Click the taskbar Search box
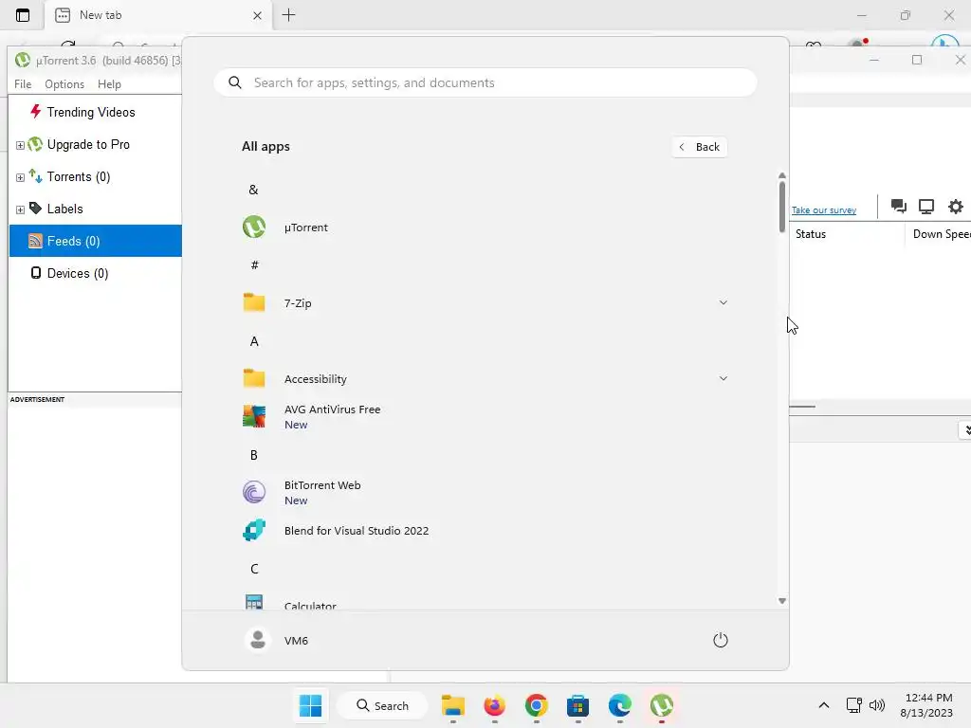971x728 pixels. (382, 705)
